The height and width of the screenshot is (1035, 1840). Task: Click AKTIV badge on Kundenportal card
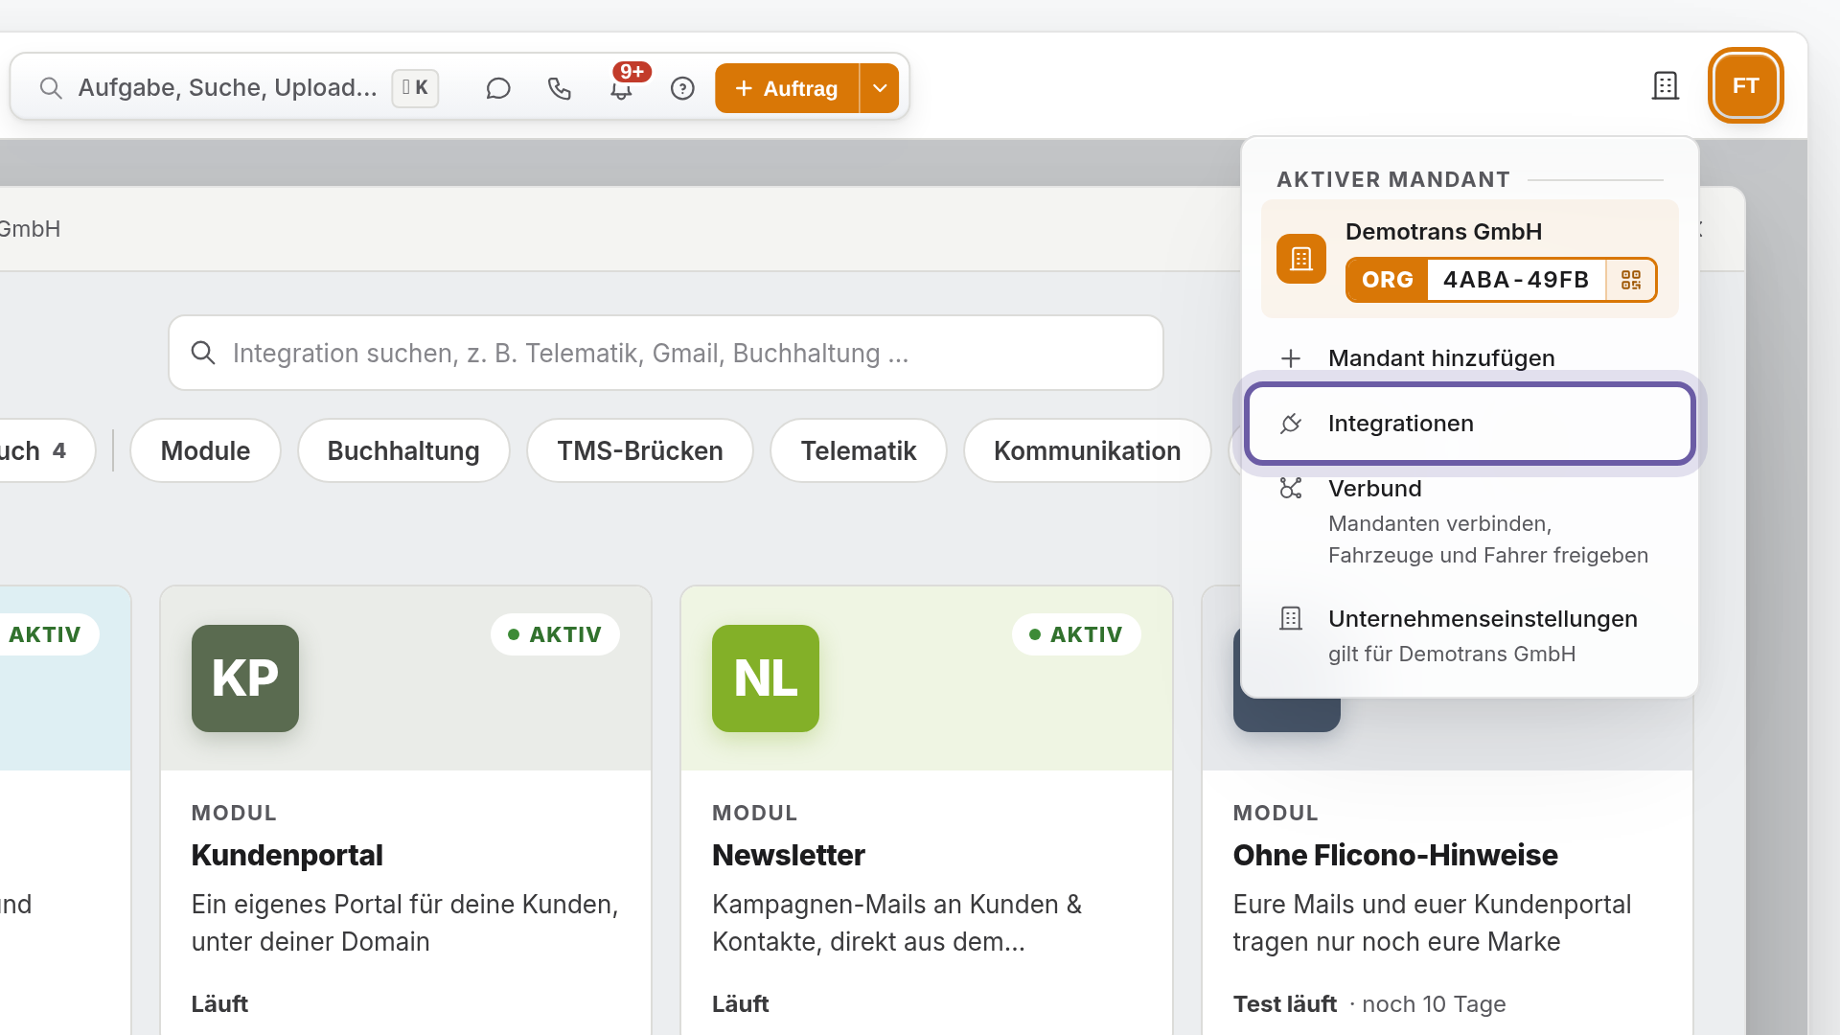click(555, 634)
